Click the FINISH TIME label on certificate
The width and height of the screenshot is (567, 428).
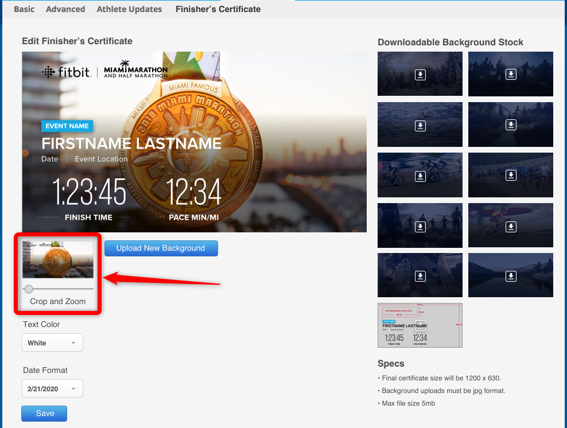pyautogui.click(x=88, y=217)
